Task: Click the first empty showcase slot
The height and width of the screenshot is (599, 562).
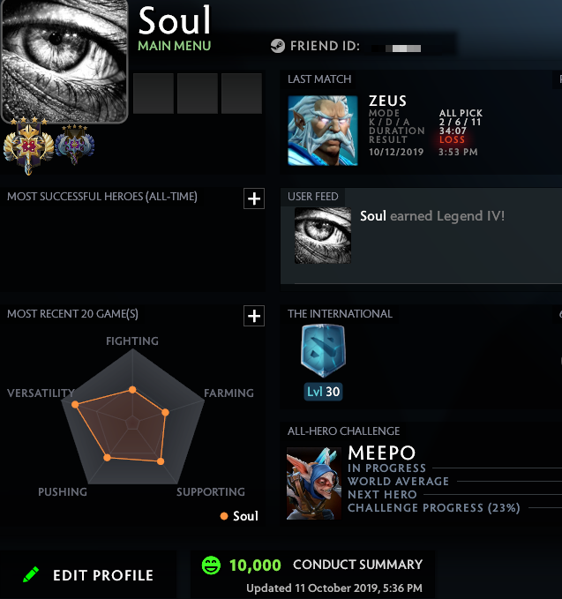Action: click(x=154, y=94)
